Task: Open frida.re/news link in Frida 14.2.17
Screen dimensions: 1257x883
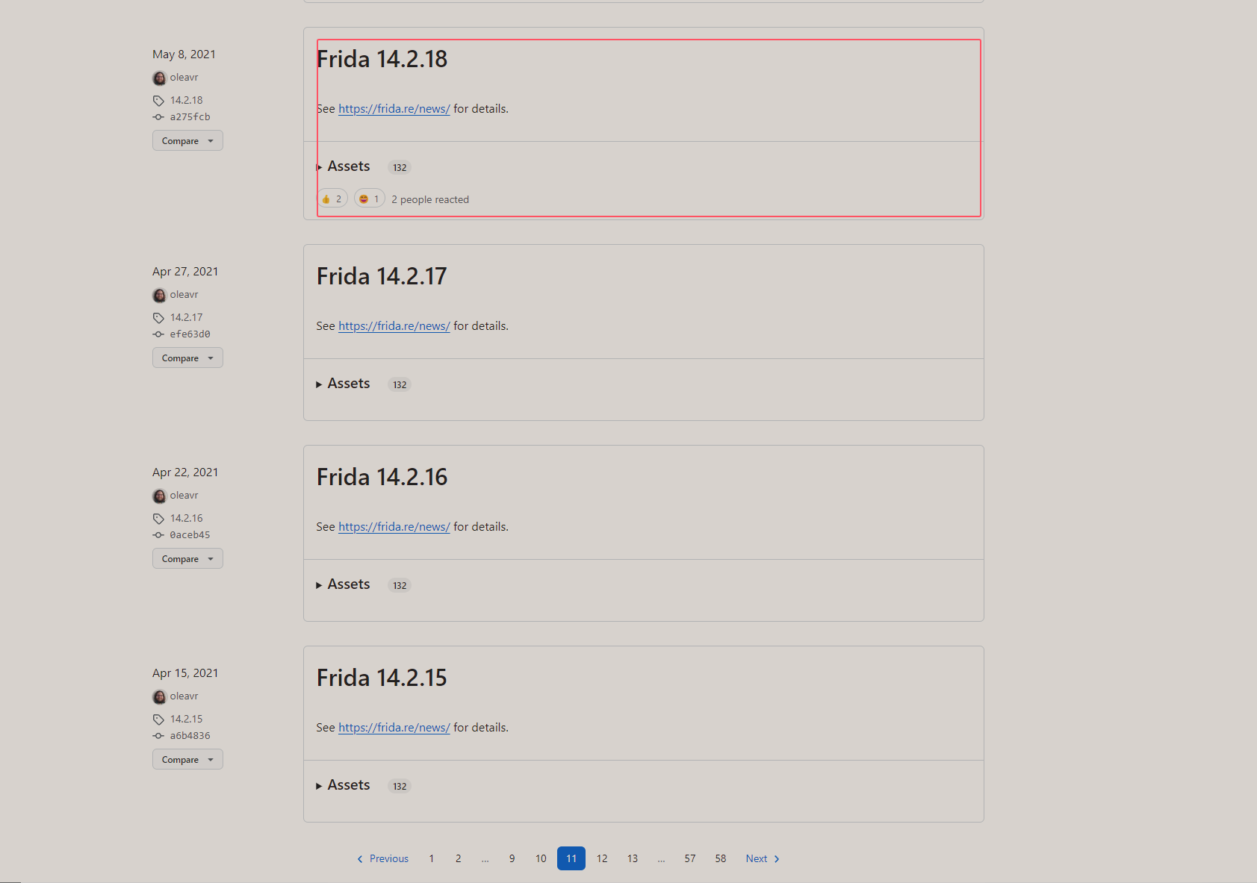Action: tap(394, 326)
